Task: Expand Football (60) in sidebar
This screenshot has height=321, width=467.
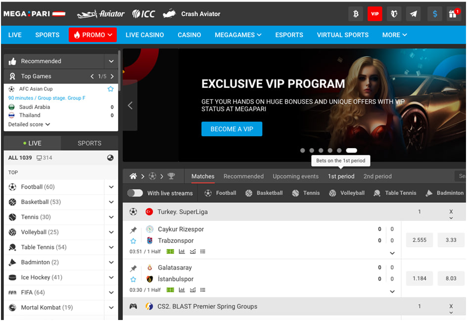Action: click(111, 187)
